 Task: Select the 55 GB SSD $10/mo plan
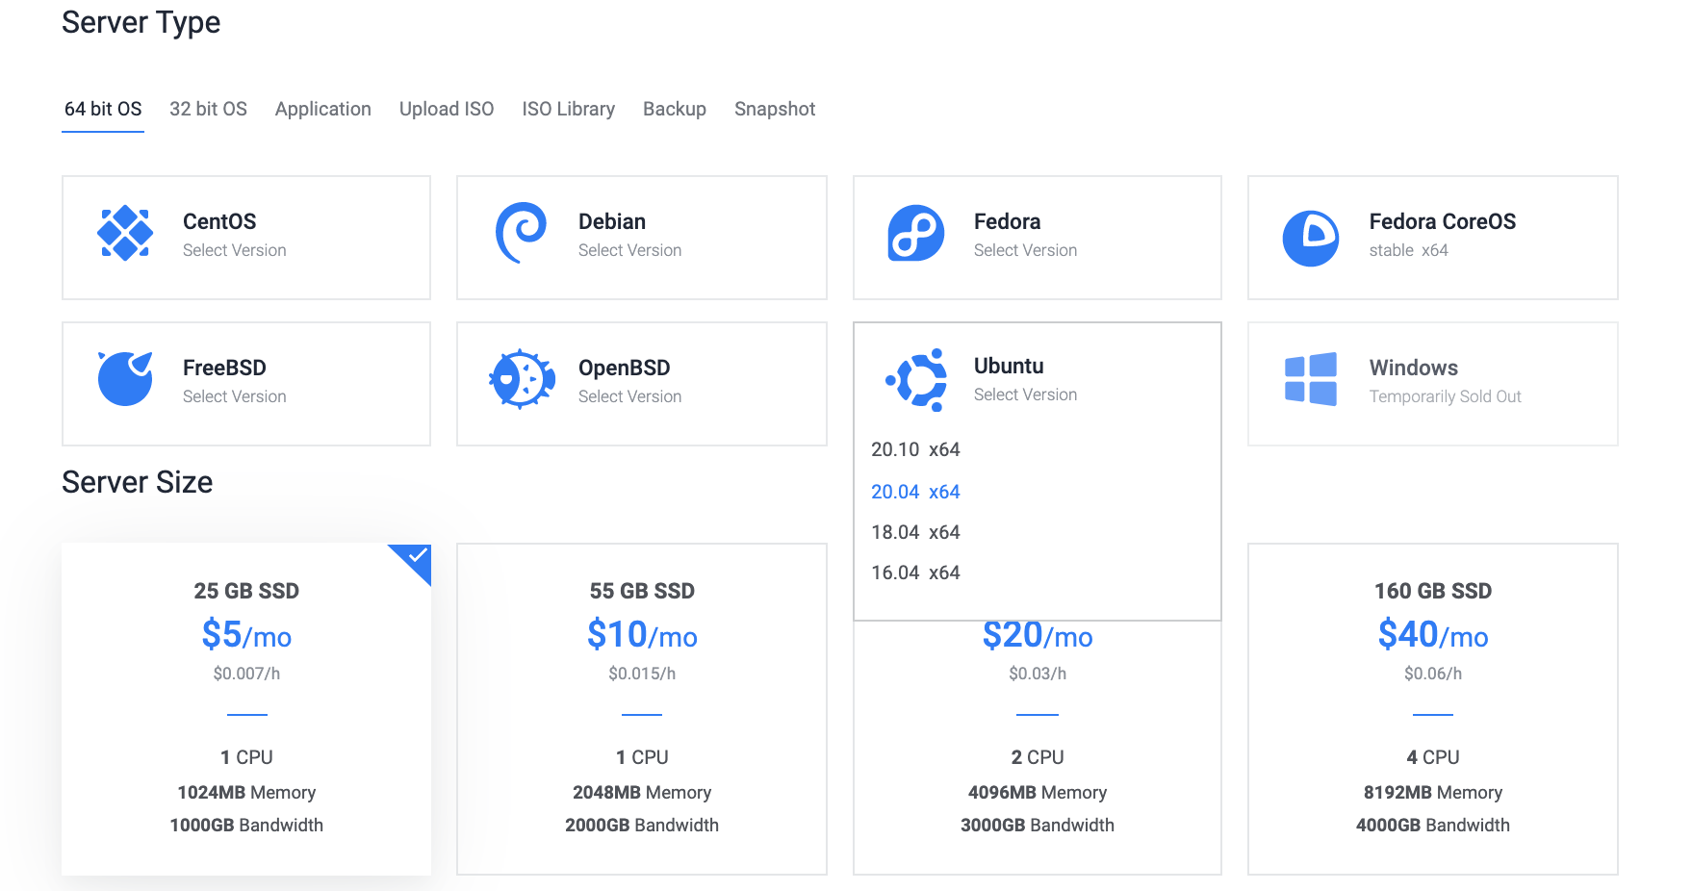[x=642, y=709]
